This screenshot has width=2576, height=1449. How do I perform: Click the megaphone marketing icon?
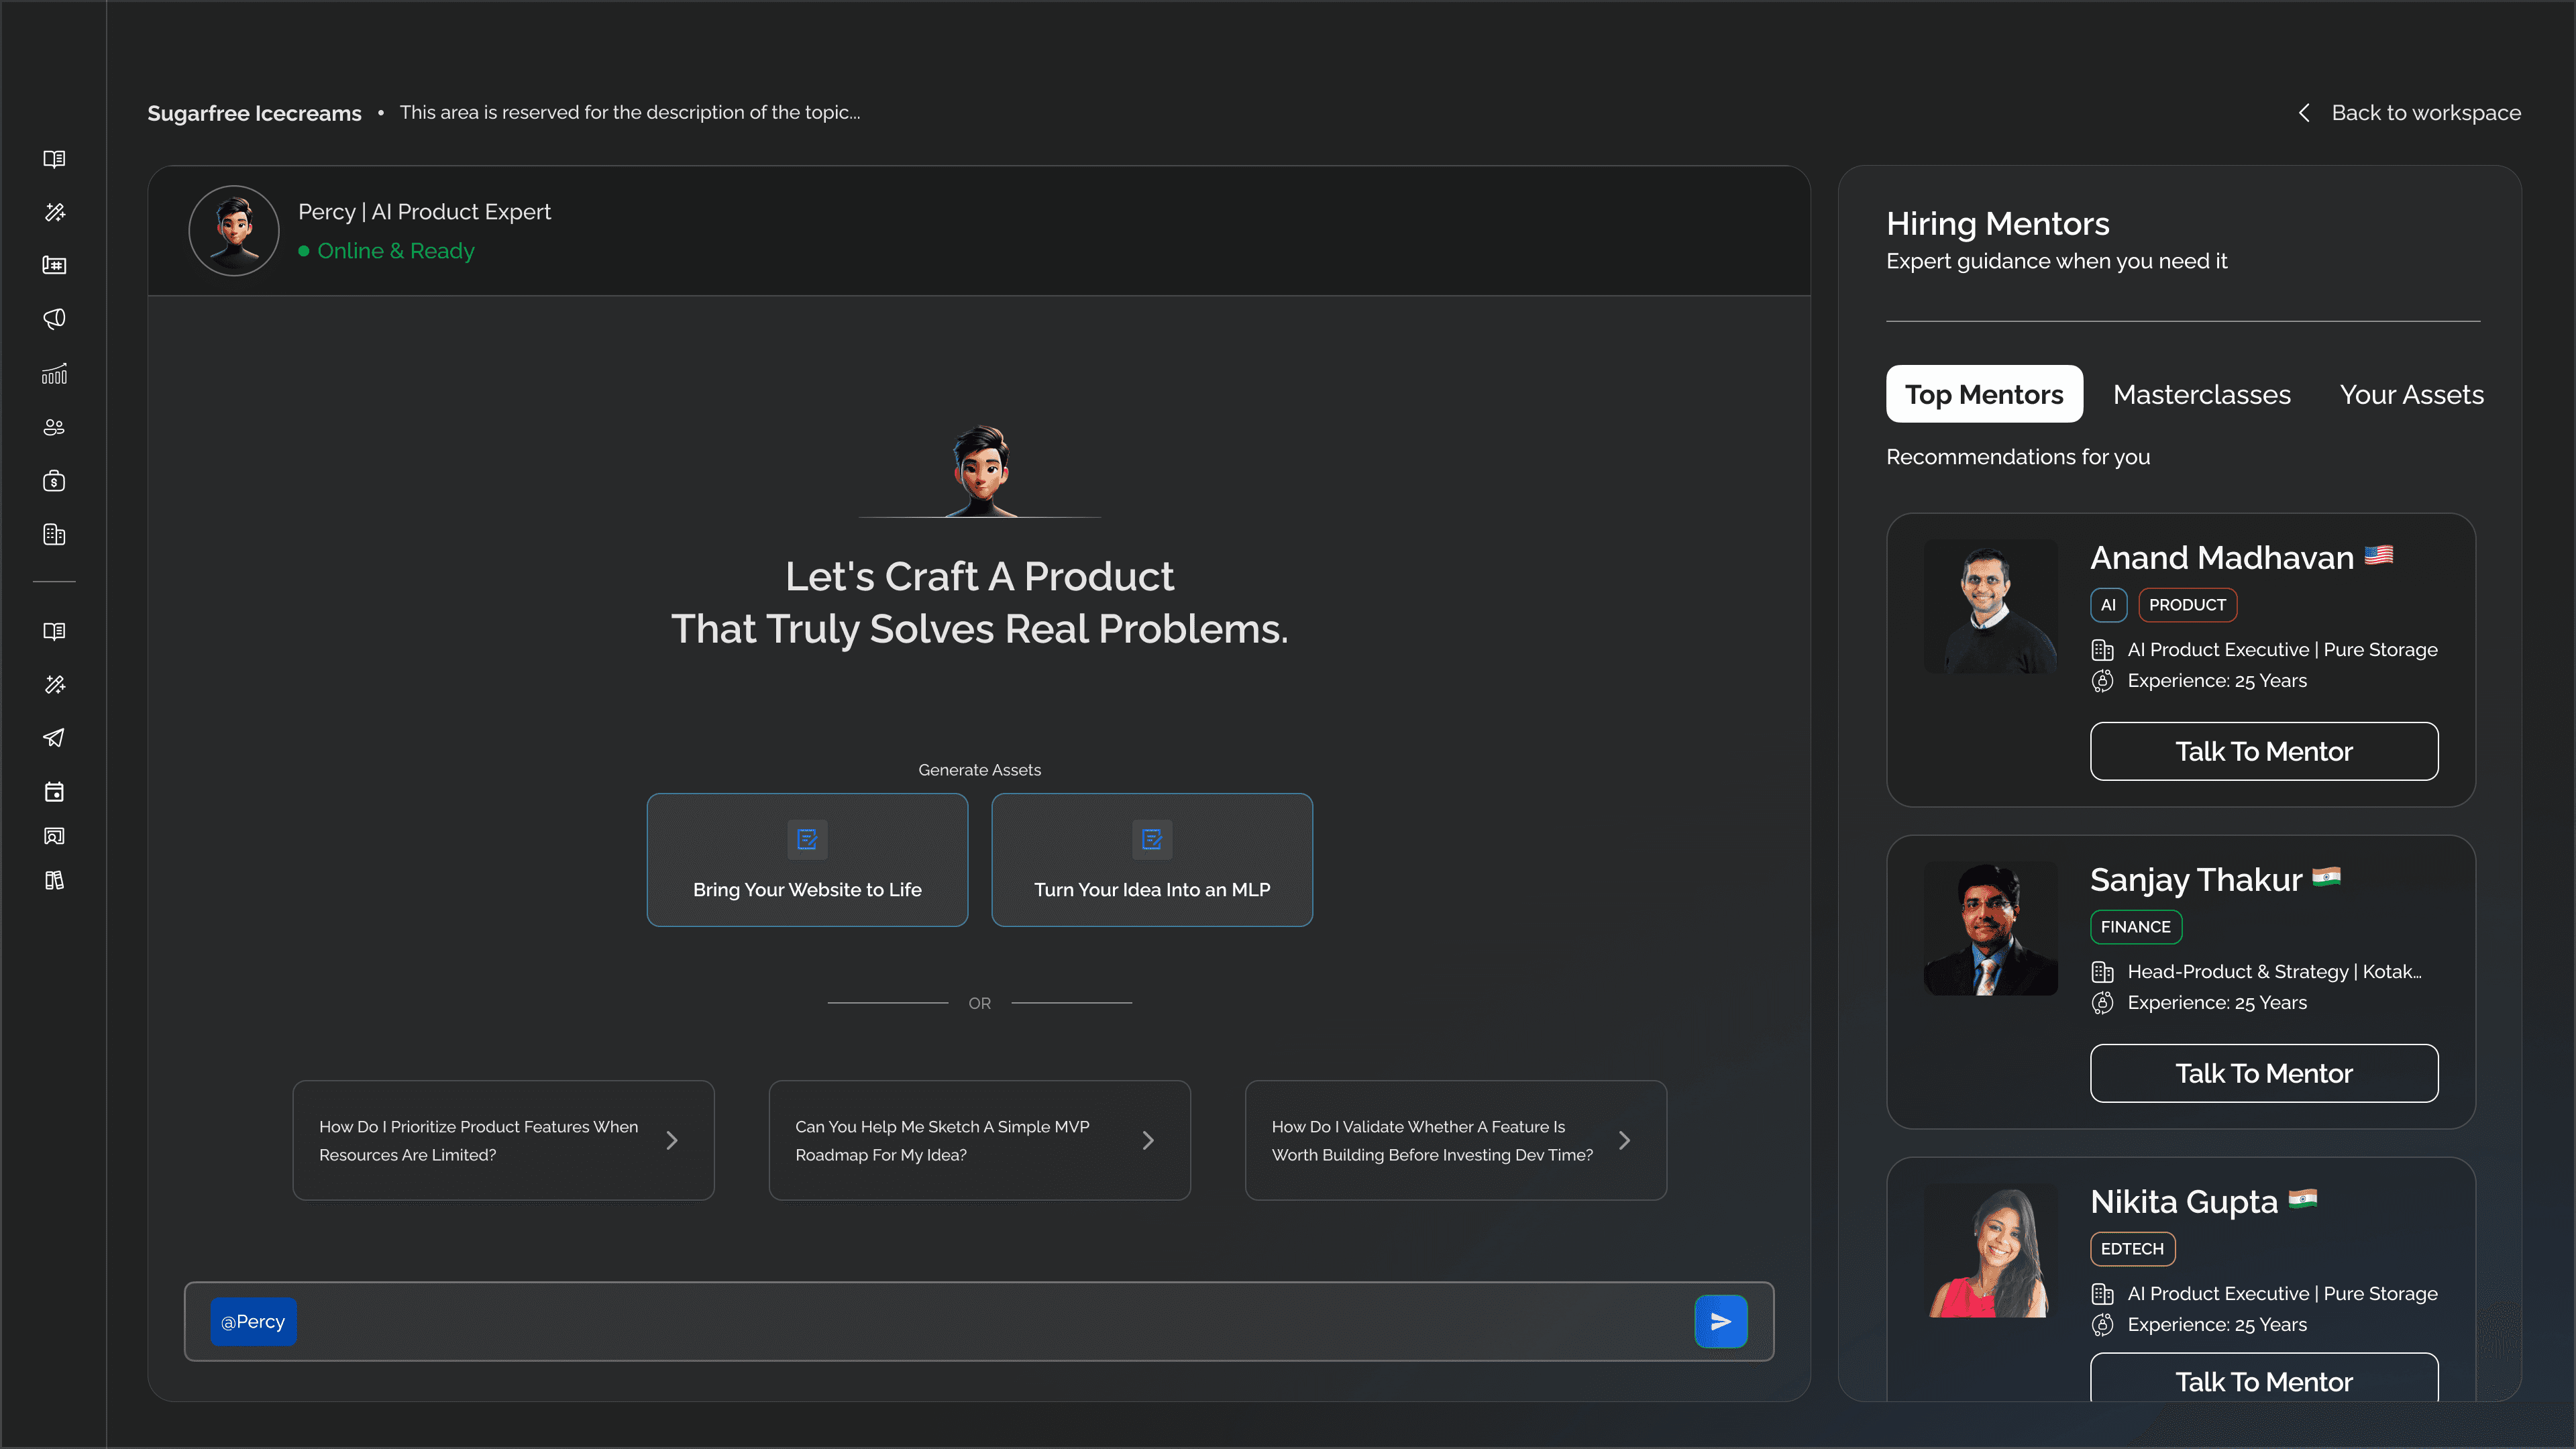(54, 319)
